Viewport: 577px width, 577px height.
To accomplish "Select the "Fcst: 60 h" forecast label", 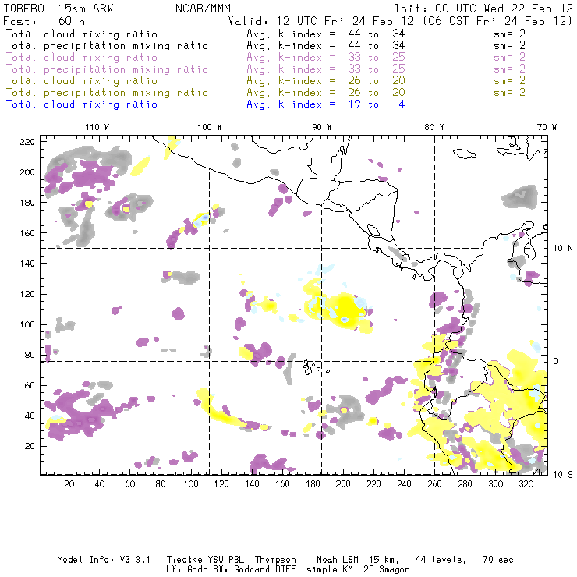I will click(44, 21).
